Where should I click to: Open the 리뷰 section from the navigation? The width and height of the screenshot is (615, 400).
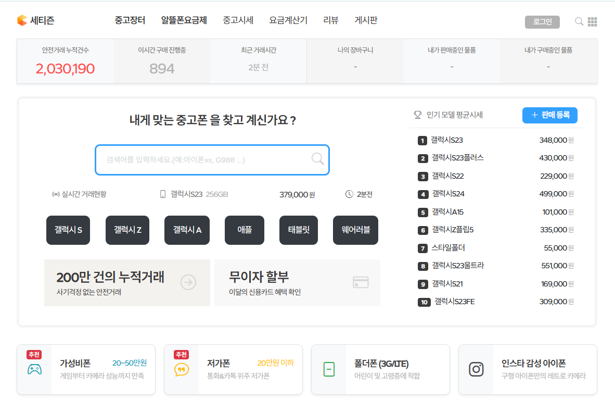coord(330,20)
